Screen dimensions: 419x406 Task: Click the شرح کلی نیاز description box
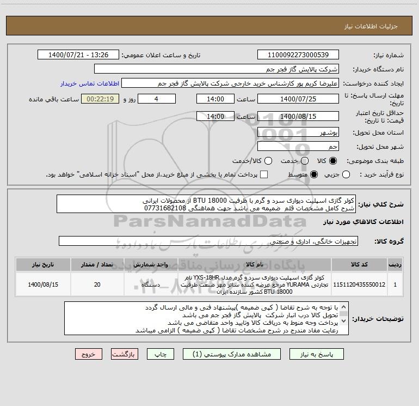pos(206,204)
